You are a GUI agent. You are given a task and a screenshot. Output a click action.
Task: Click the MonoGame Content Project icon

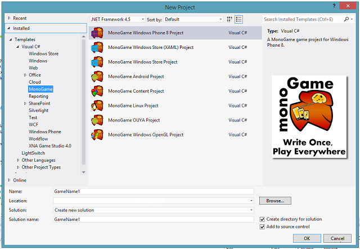[x=97, y=91]
